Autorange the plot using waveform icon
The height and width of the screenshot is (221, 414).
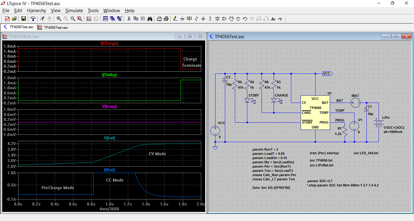[x=89, y=19]
